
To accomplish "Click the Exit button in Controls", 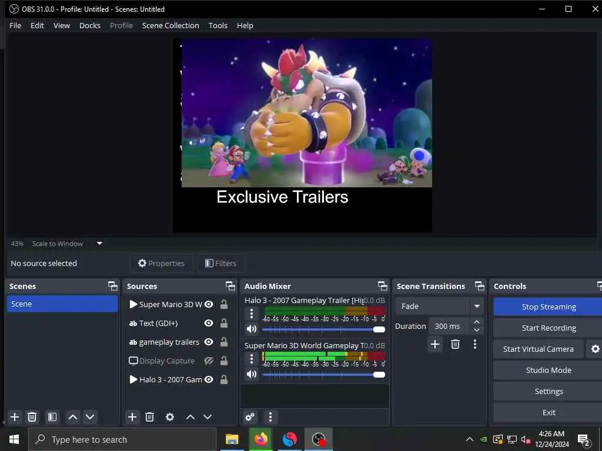I will coord(549,412).
